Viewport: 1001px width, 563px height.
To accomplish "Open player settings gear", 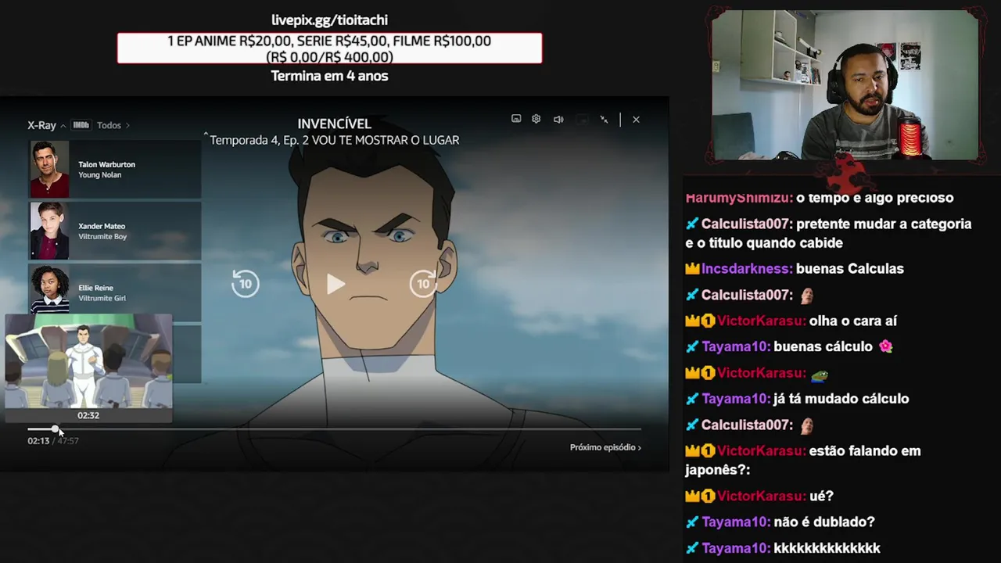I will click(536, 119).
